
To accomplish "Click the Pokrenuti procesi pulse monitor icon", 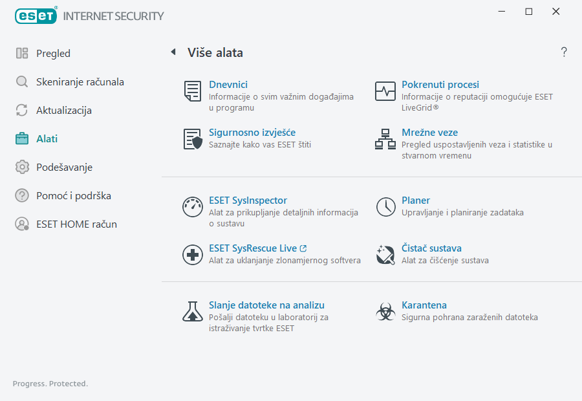I will click(385, 91).
